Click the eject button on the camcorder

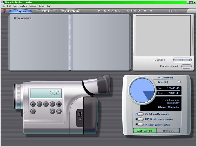coord(33,111)
